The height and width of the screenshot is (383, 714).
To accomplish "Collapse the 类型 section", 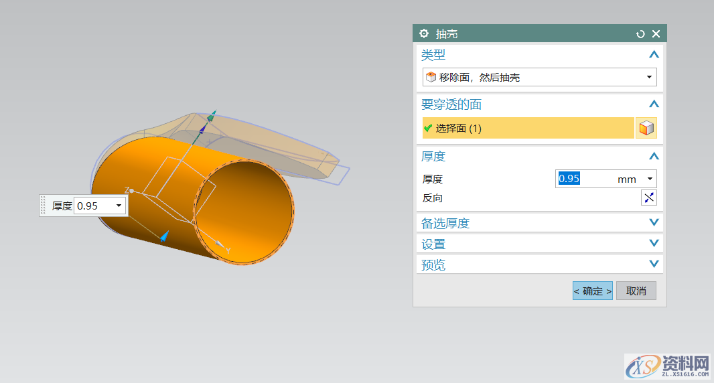I will [654, 55].
